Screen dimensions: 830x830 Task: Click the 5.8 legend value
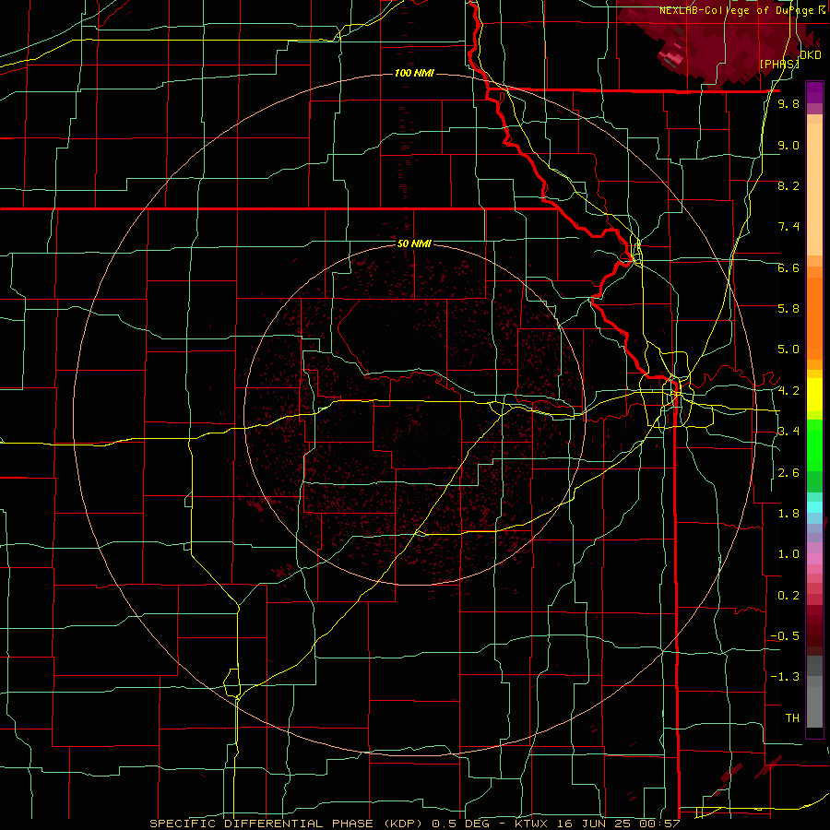(x=788, y=309)
